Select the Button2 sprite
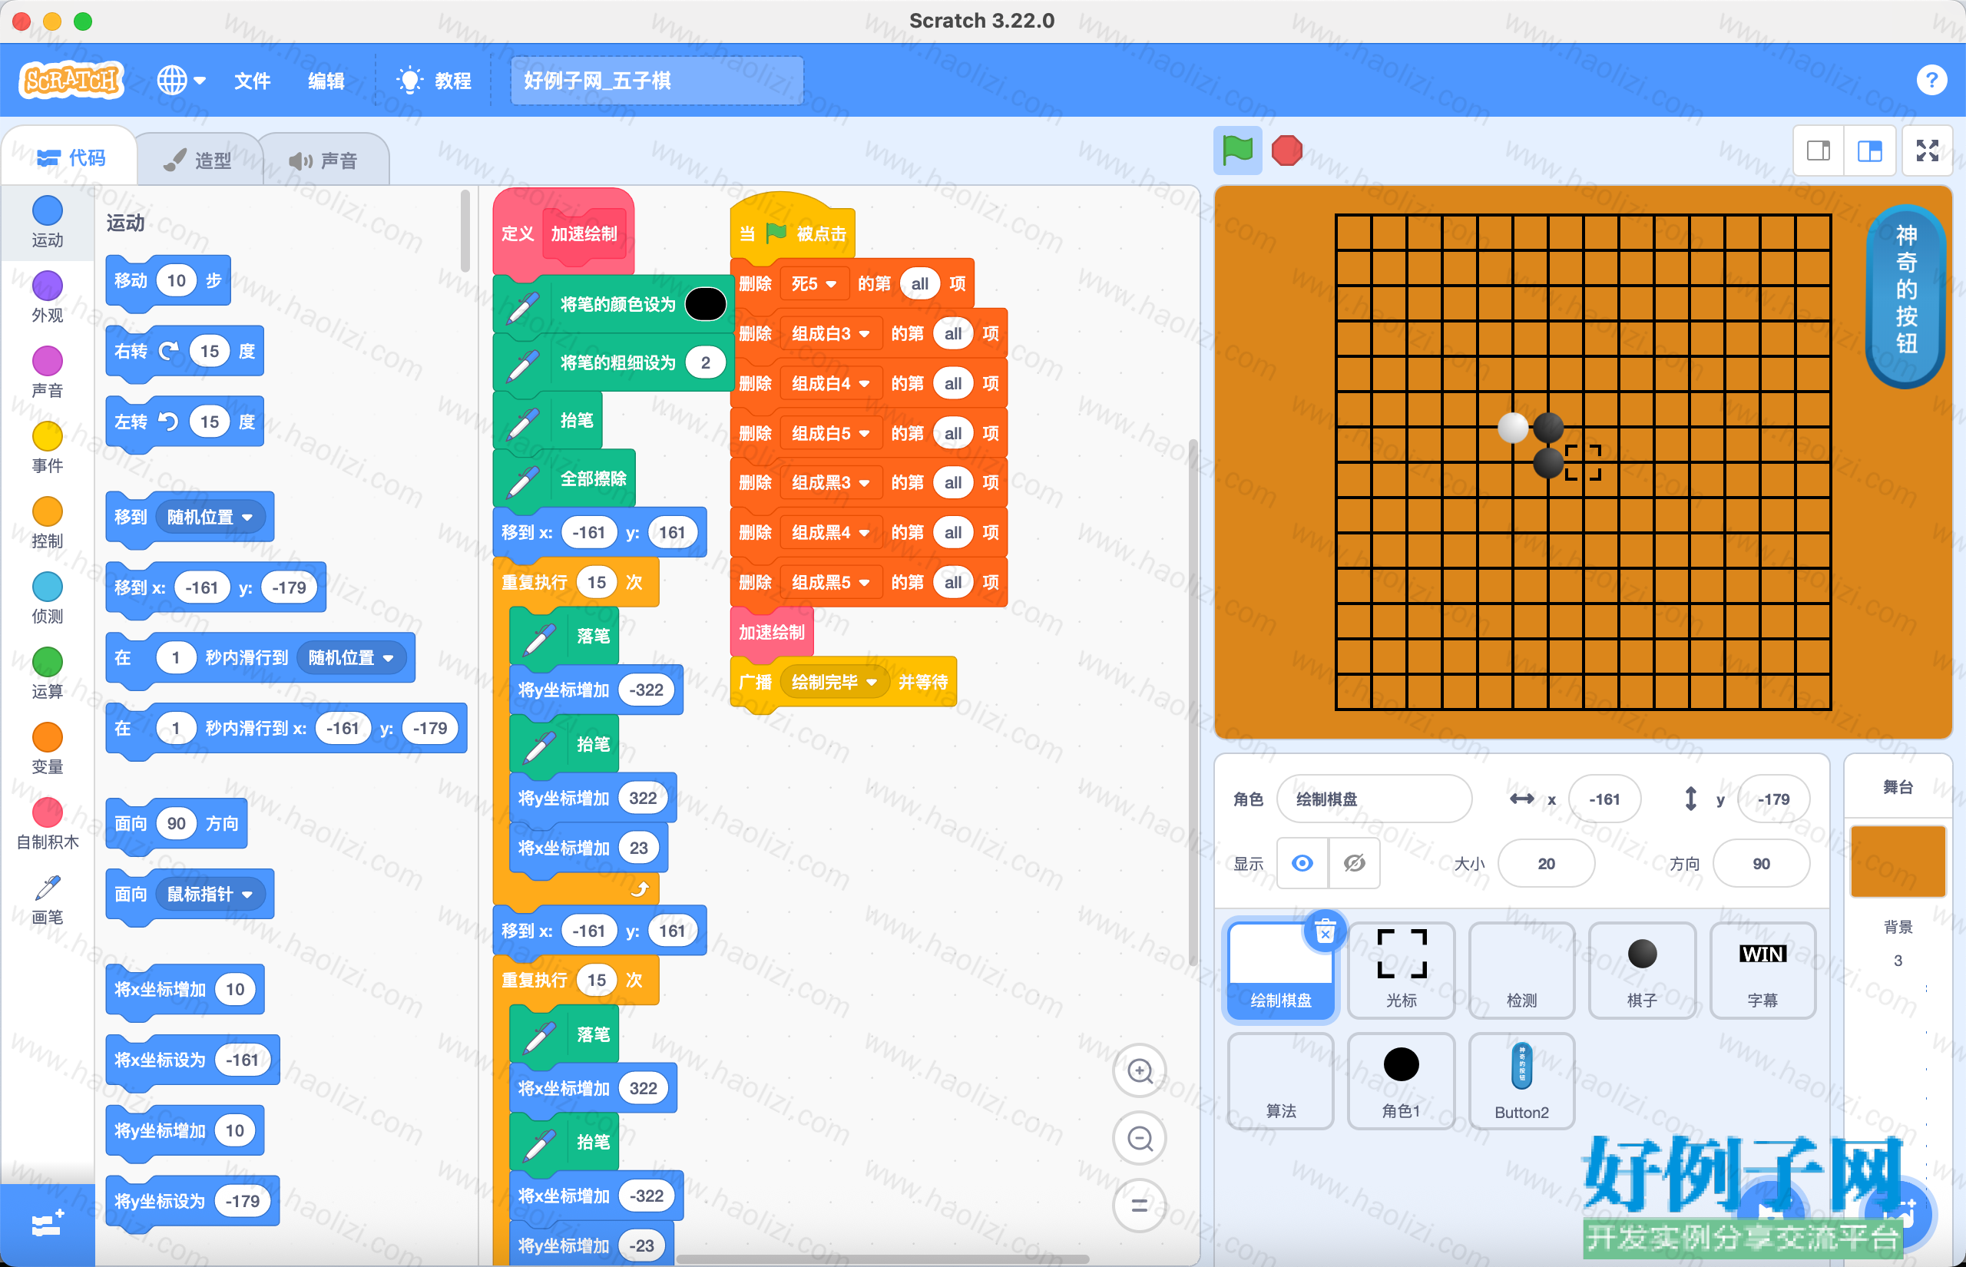 (x=1521, y=1080)
